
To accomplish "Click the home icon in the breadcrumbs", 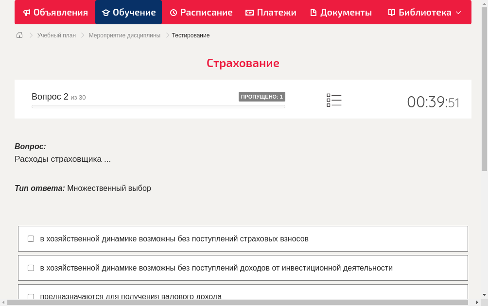I will click(x=19, y=35).
